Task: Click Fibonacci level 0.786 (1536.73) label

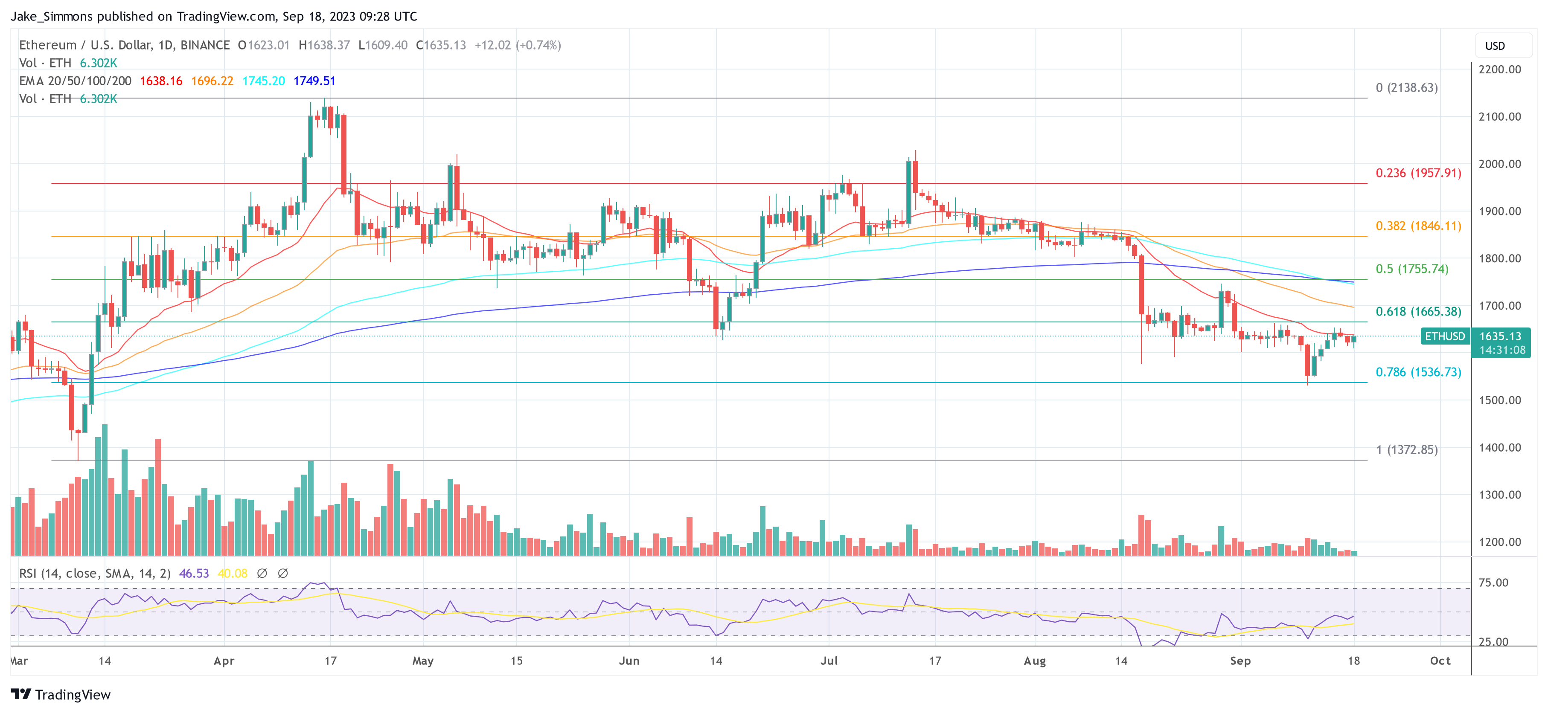Action: click(1418, 372)
